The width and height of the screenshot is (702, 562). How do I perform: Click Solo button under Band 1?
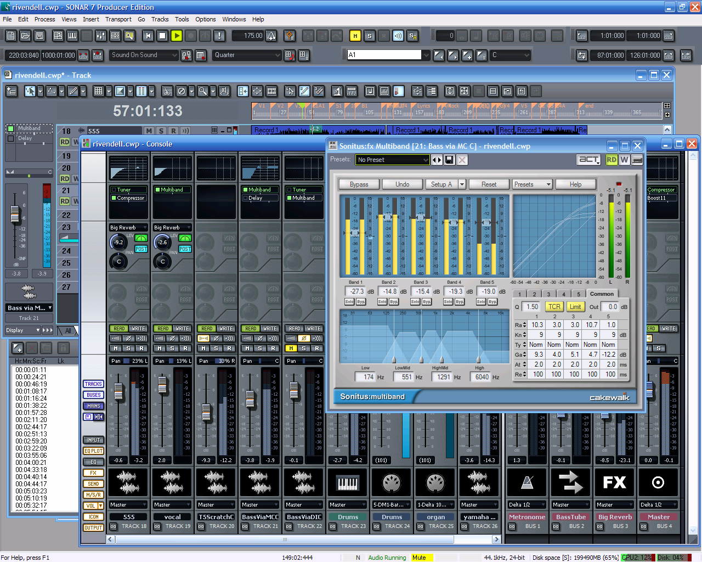click(349, 302)
